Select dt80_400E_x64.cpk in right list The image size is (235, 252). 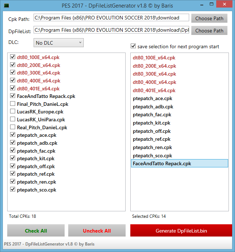coord(179,82)
